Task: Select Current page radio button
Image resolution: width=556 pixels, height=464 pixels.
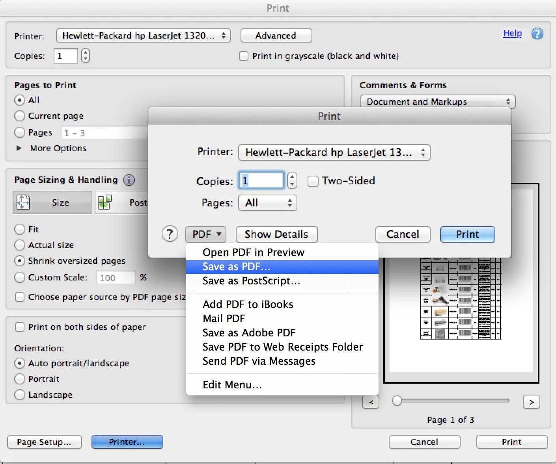Action: 19,116
